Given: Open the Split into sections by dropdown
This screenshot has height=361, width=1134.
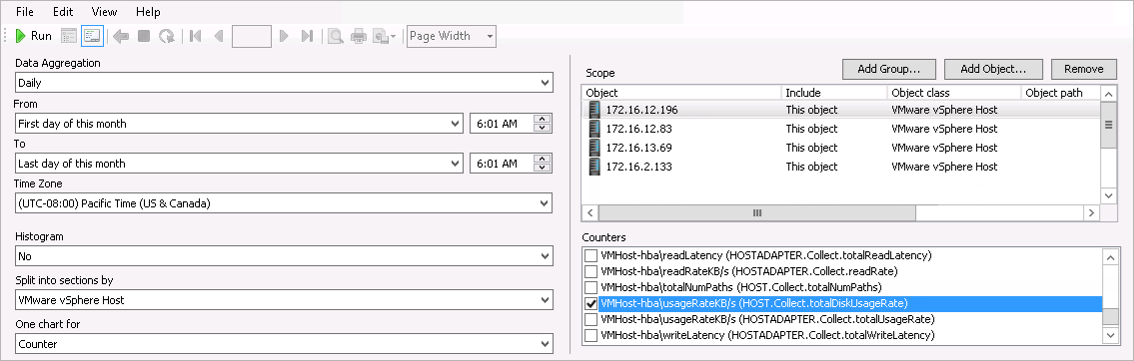Looking at the screenshot, I should [546, 299].
